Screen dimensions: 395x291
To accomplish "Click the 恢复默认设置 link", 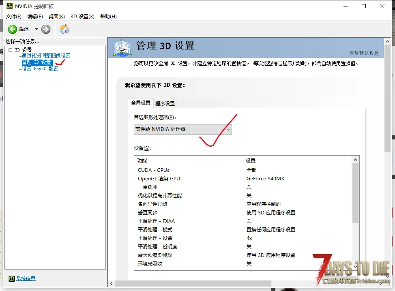I will tap(364, 53).
